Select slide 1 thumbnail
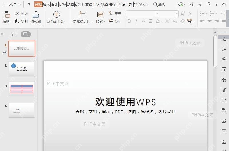The height and width of the screenshot is (151, 229). coord(22,49)
